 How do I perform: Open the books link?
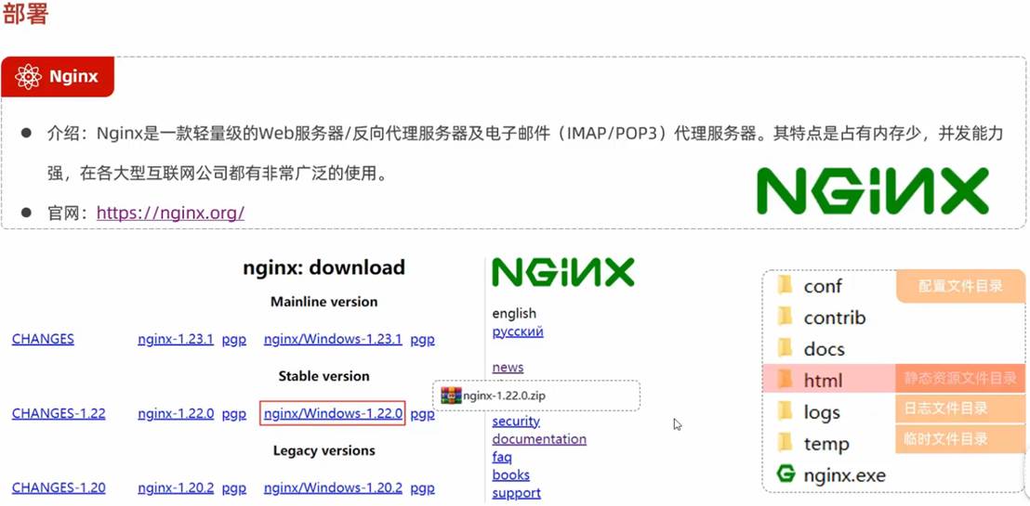(510, 474)
